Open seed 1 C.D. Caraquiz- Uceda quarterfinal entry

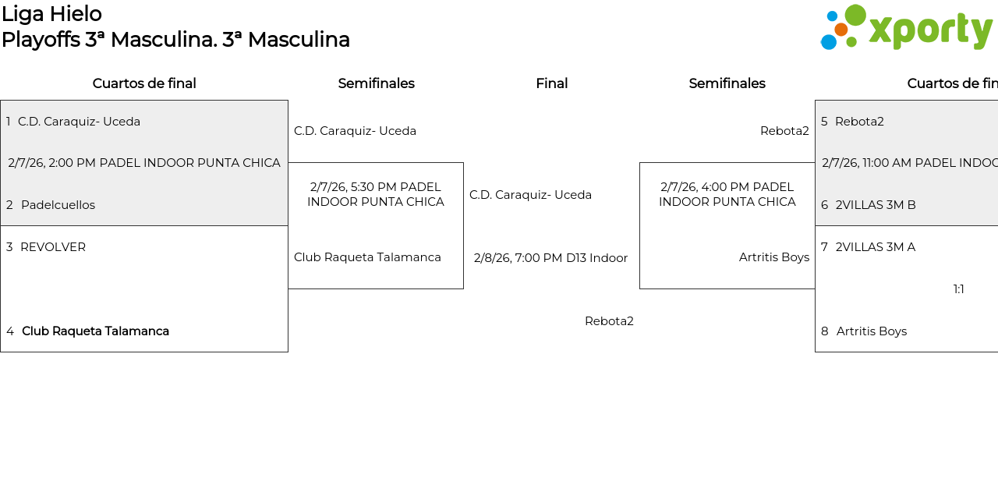(79, 122)
